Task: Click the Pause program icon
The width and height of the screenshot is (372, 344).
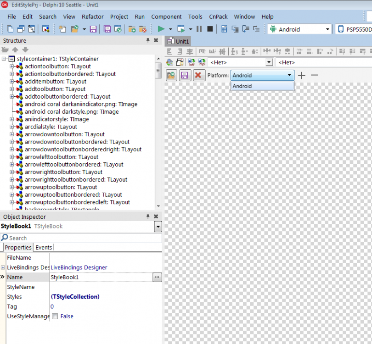Action: tap(199, 29)
